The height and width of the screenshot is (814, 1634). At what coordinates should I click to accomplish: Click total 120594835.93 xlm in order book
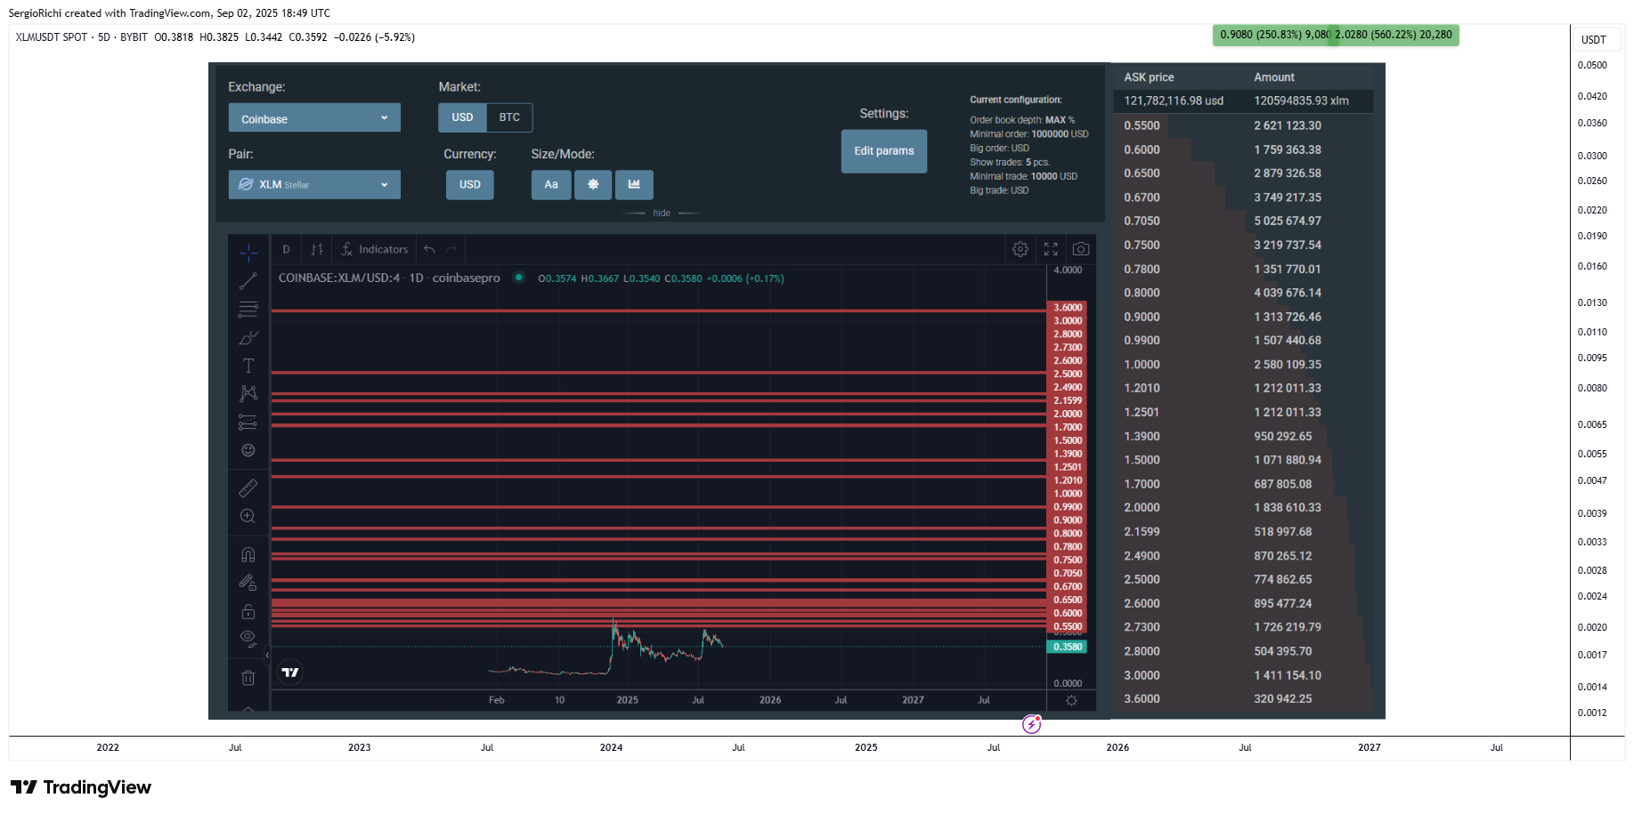(x=1301, y=101)
